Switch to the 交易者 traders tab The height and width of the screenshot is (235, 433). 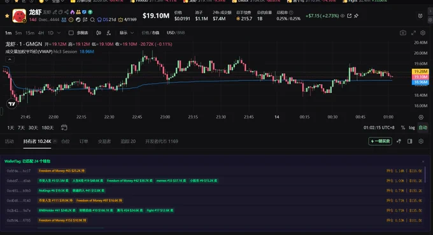tap(104, 141)
